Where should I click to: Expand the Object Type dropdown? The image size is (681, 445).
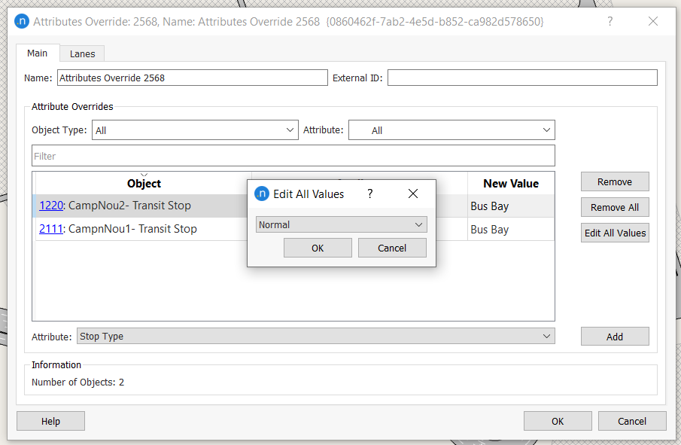[195, 130]
